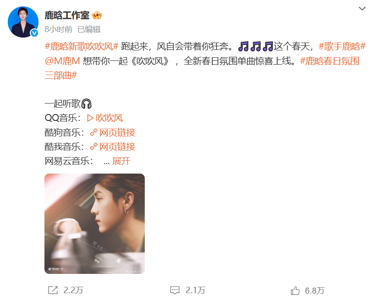Click the 8小时前 post timestamp
This screenshot has height=300, width=372.
coord(58,29)
